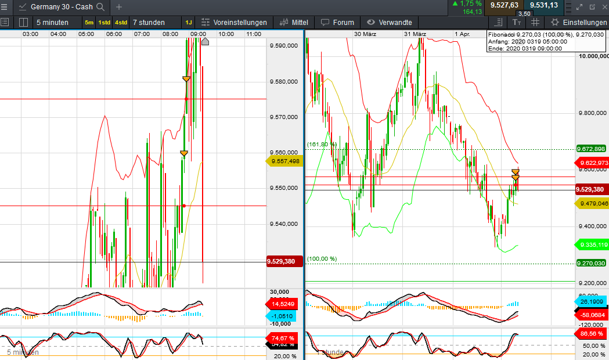Click green Fibonacci label 9.270,030
Viewport: 609px width, 360px height.
[591, 263]
